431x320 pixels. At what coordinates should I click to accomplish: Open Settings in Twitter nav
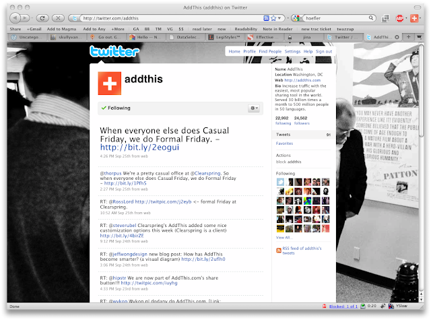tap(292, 51)
